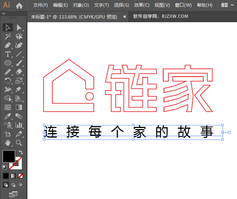Enable Draw Behind mode
Viewport: 237px width, 199px height.
pos(13,185)
